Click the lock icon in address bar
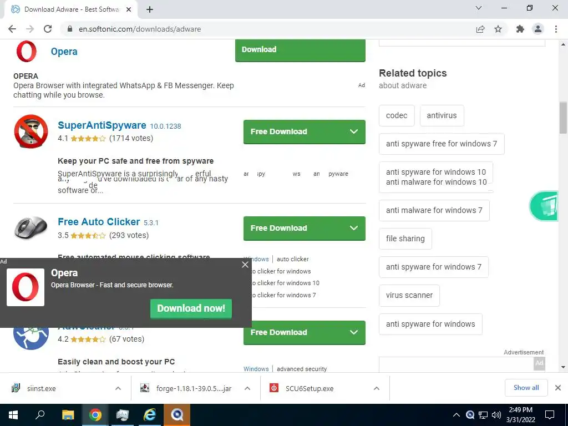The image size is (568, 426). pos(70,29)
